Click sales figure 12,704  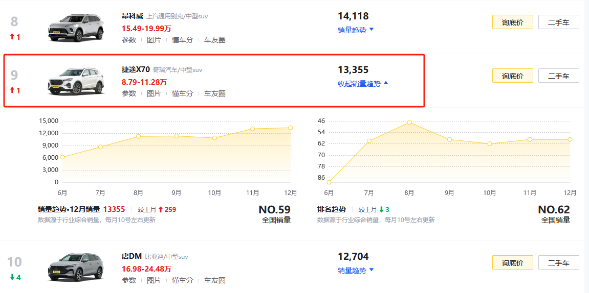point(353,257)
